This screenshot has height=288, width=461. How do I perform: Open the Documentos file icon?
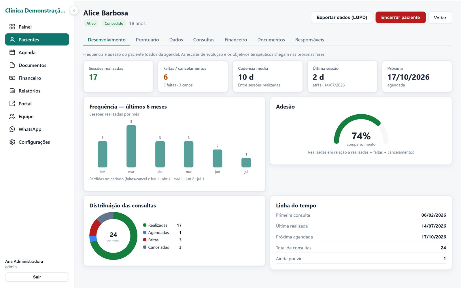coord(12,65)
